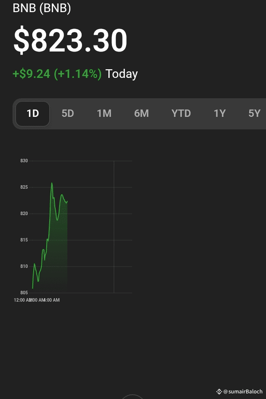Click the 830 y-axis label
266x399 pixels.
pos(24,161)
